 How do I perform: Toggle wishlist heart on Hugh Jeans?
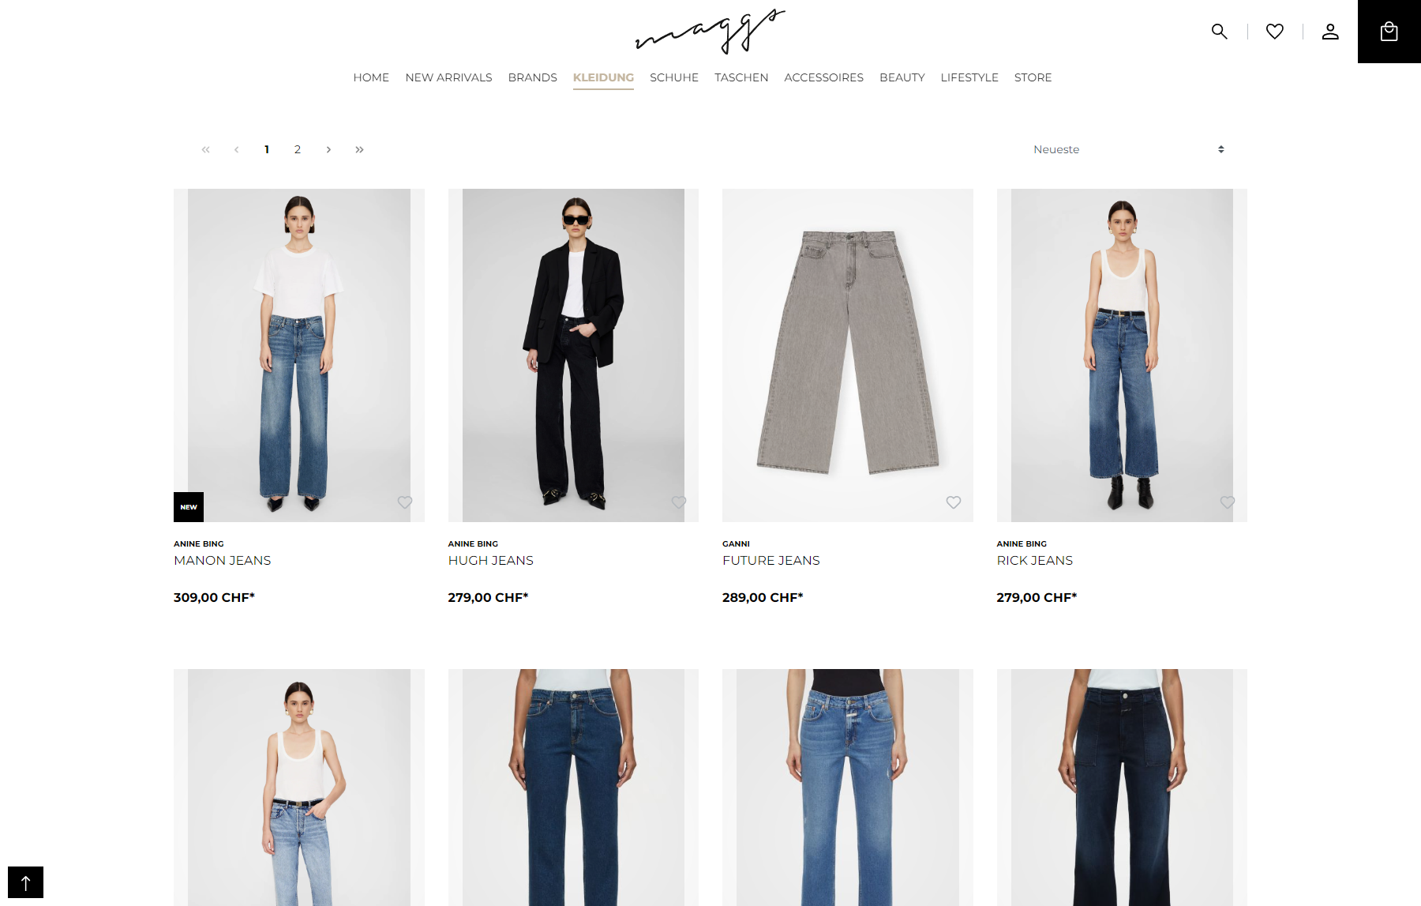point(679,502)
